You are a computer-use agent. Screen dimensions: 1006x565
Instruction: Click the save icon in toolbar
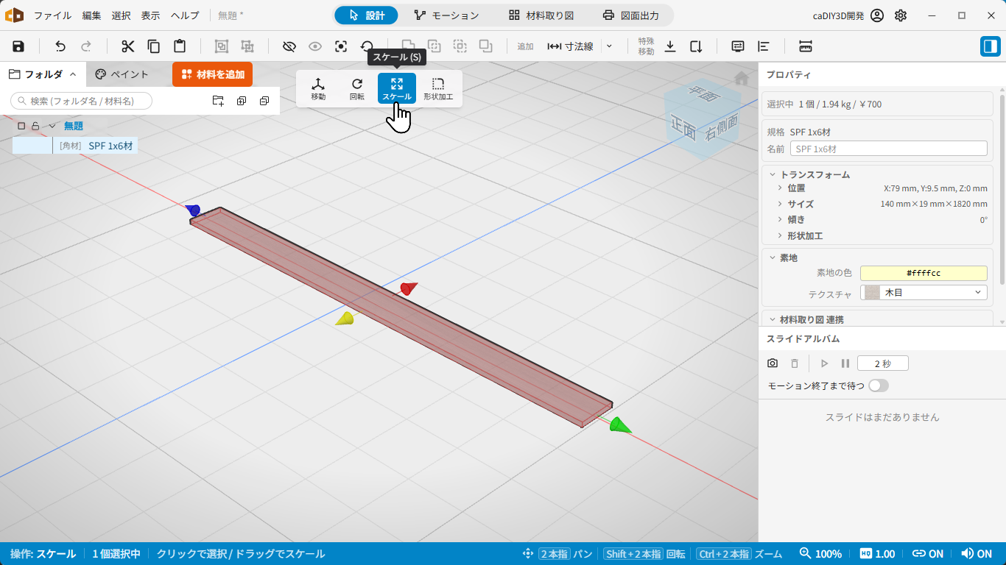coord(18,46)
